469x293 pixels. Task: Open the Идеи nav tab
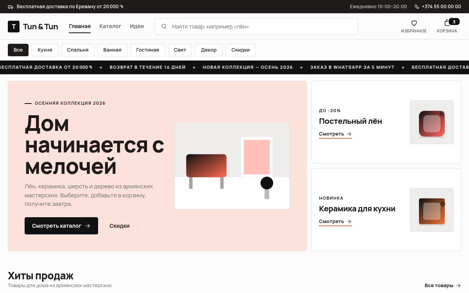137,26
